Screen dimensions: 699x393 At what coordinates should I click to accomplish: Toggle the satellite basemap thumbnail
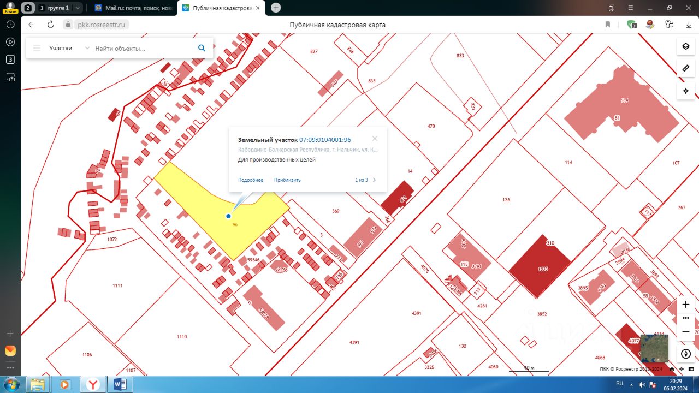(654, 348)
